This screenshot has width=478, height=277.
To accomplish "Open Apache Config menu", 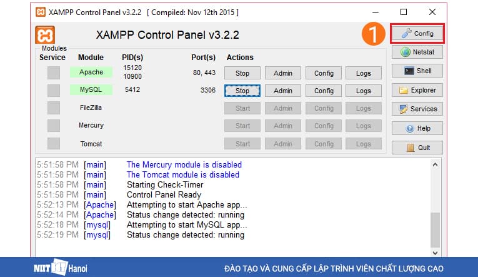I will [x=324, y=73].
